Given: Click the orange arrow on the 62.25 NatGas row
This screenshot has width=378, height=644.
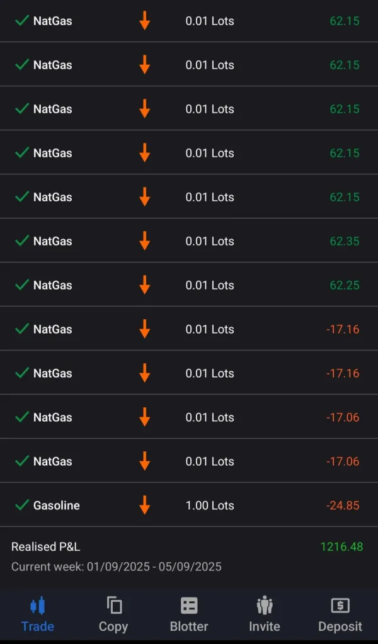Looking at the screenshot, I should [144, 285].
